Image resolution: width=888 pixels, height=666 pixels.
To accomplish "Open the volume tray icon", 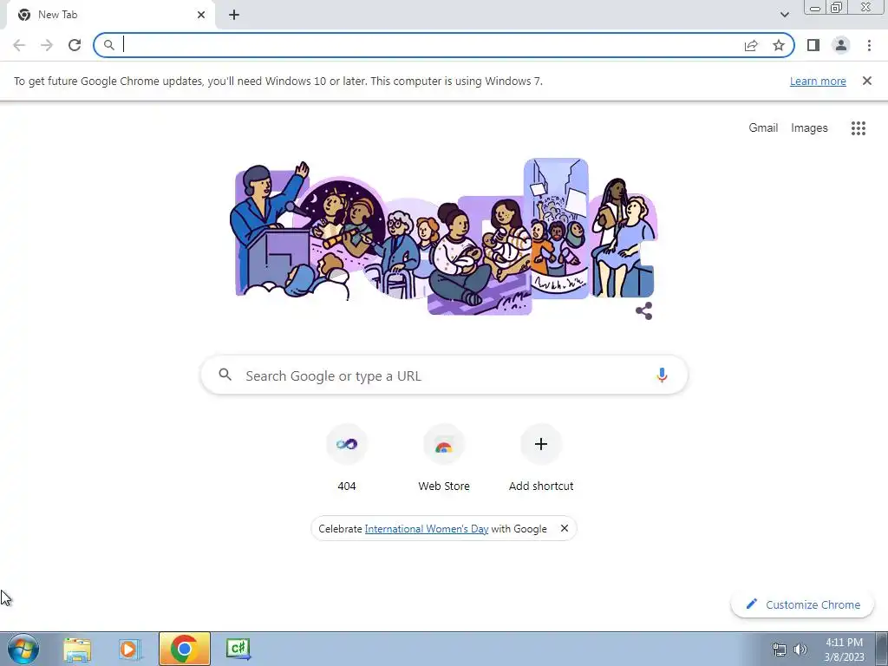I will (800, 650).
